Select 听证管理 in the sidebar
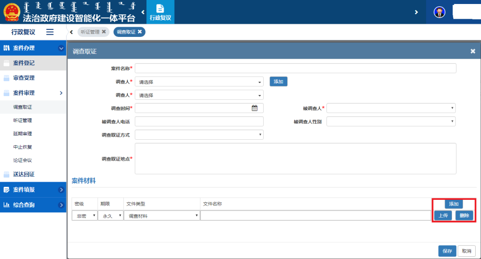This screenshot has height=259, width=481. tap(22, 121)
